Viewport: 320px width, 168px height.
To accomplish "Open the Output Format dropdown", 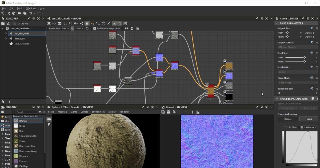I will [x=298, y=47].
